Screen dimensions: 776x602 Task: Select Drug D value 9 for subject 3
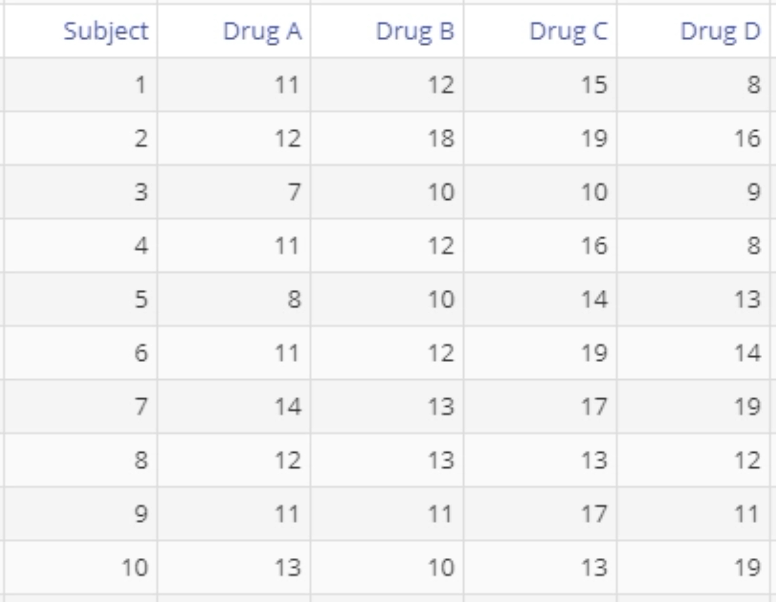[x=694, y=192]
